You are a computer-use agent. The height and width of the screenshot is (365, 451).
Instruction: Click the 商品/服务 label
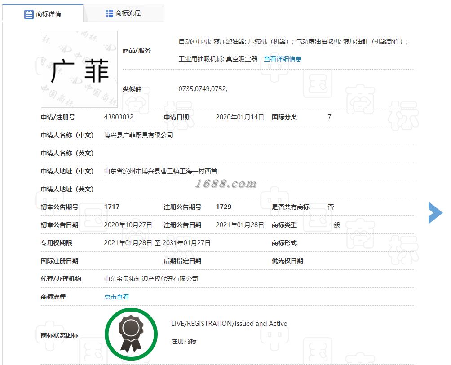coord(137,50)
